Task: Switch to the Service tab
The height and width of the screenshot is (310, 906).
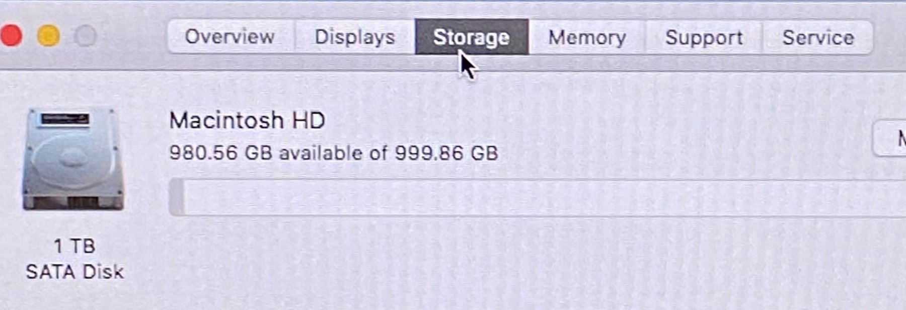Action: tap(818, 37)
